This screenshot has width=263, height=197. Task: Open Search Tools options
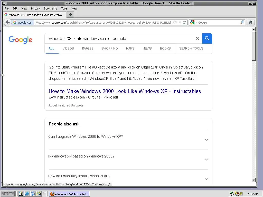pos(191,48)
